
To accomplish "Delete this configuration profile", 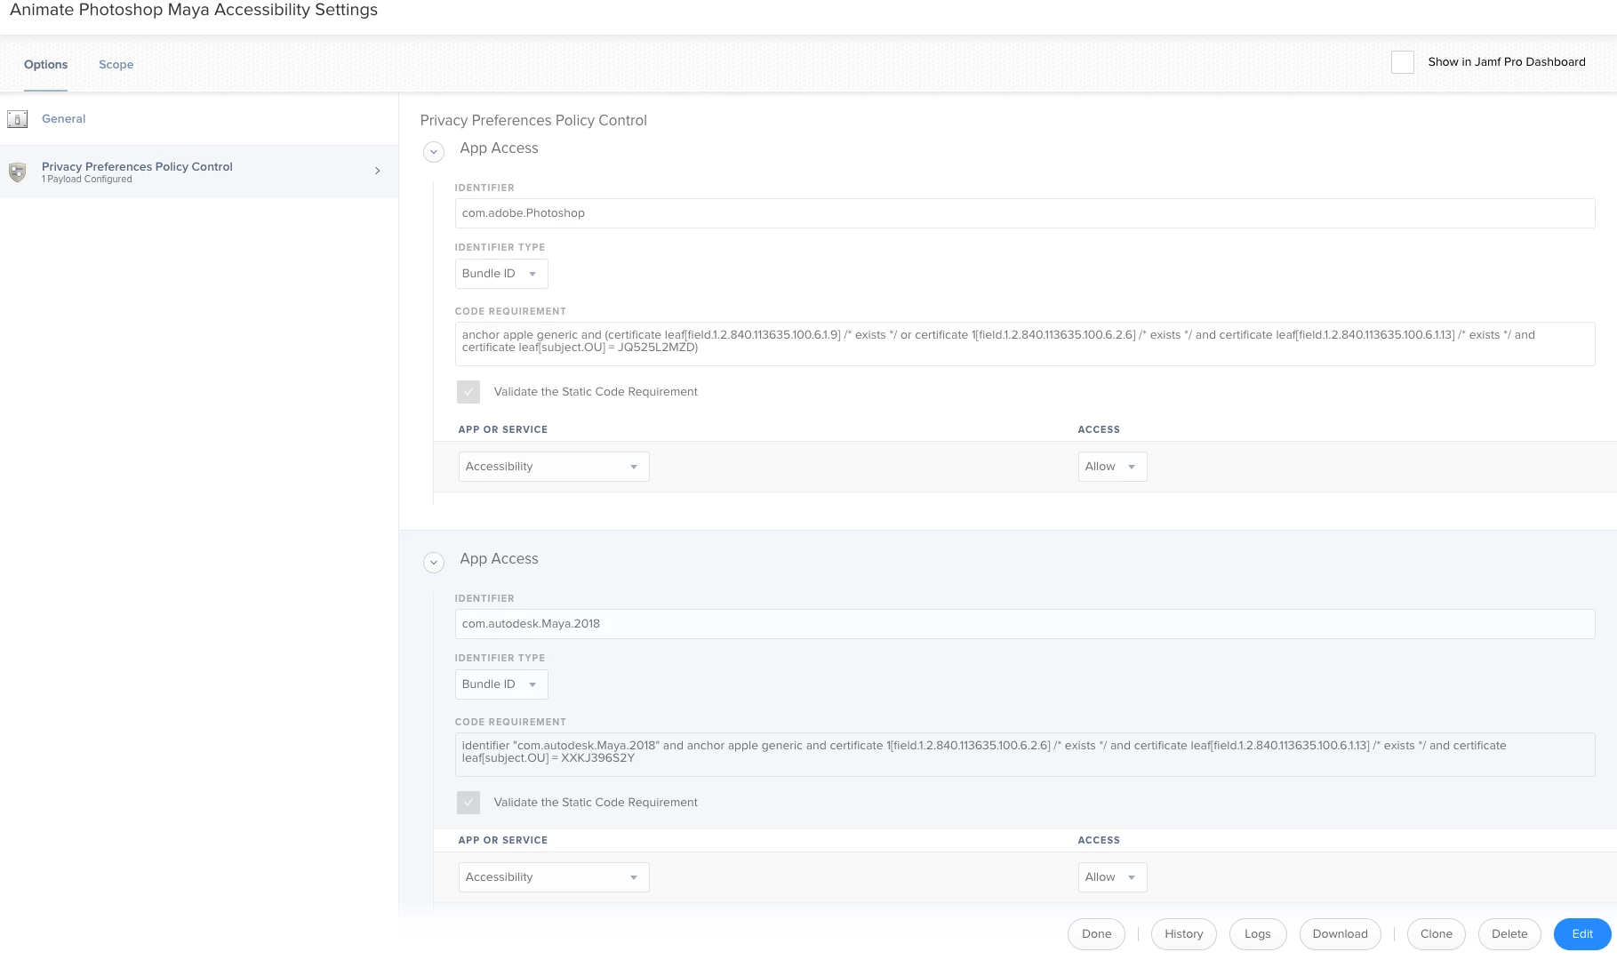I will pyautogui.click(x=1509, y=934).
